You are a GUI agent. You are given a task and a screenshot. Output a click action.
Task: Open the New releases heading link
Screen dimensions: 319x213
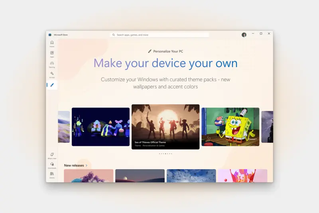74,166
